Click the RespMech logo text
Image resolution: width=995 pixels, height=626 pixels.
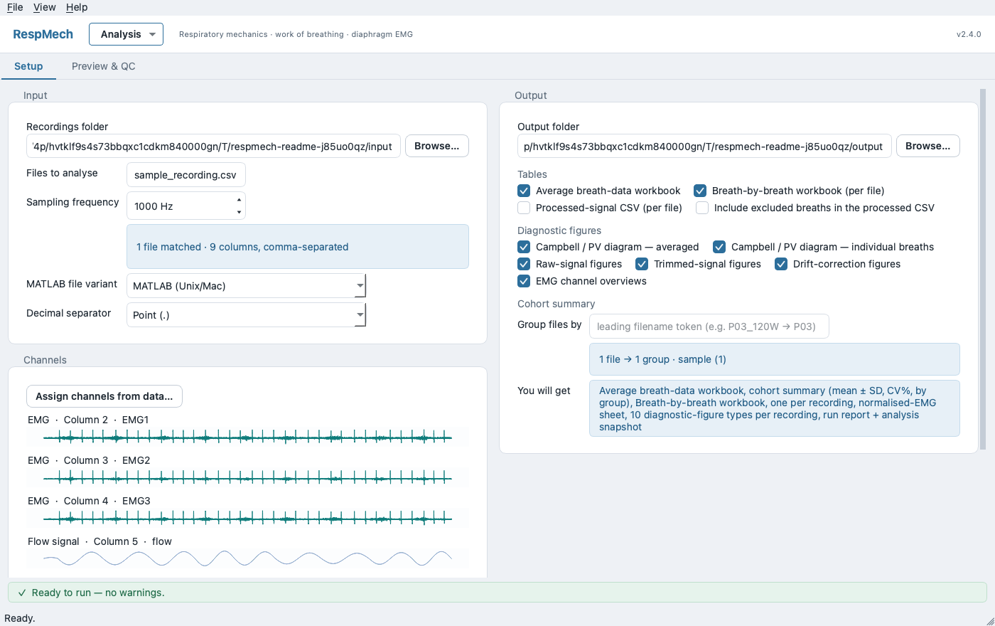coord(43,34)
